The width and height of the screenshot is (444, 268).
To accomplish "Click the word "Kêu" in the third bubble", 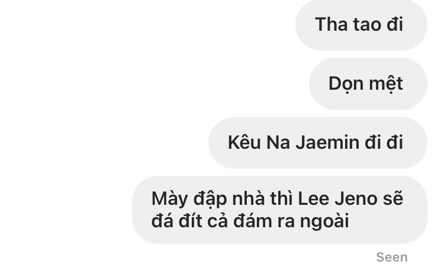I will (x=244, y=142).
